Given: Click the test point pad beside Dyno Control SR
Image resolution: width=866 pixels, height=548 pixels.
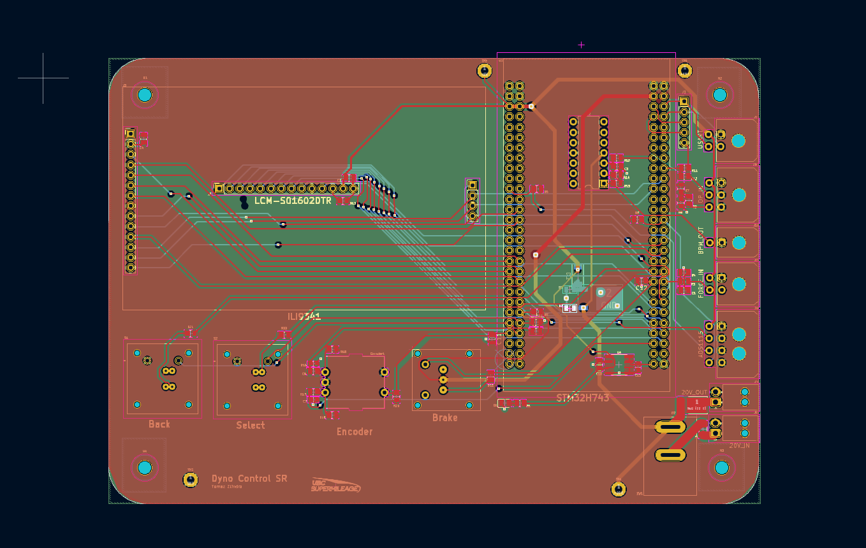Looking at the screenshot, I should 189,479.
